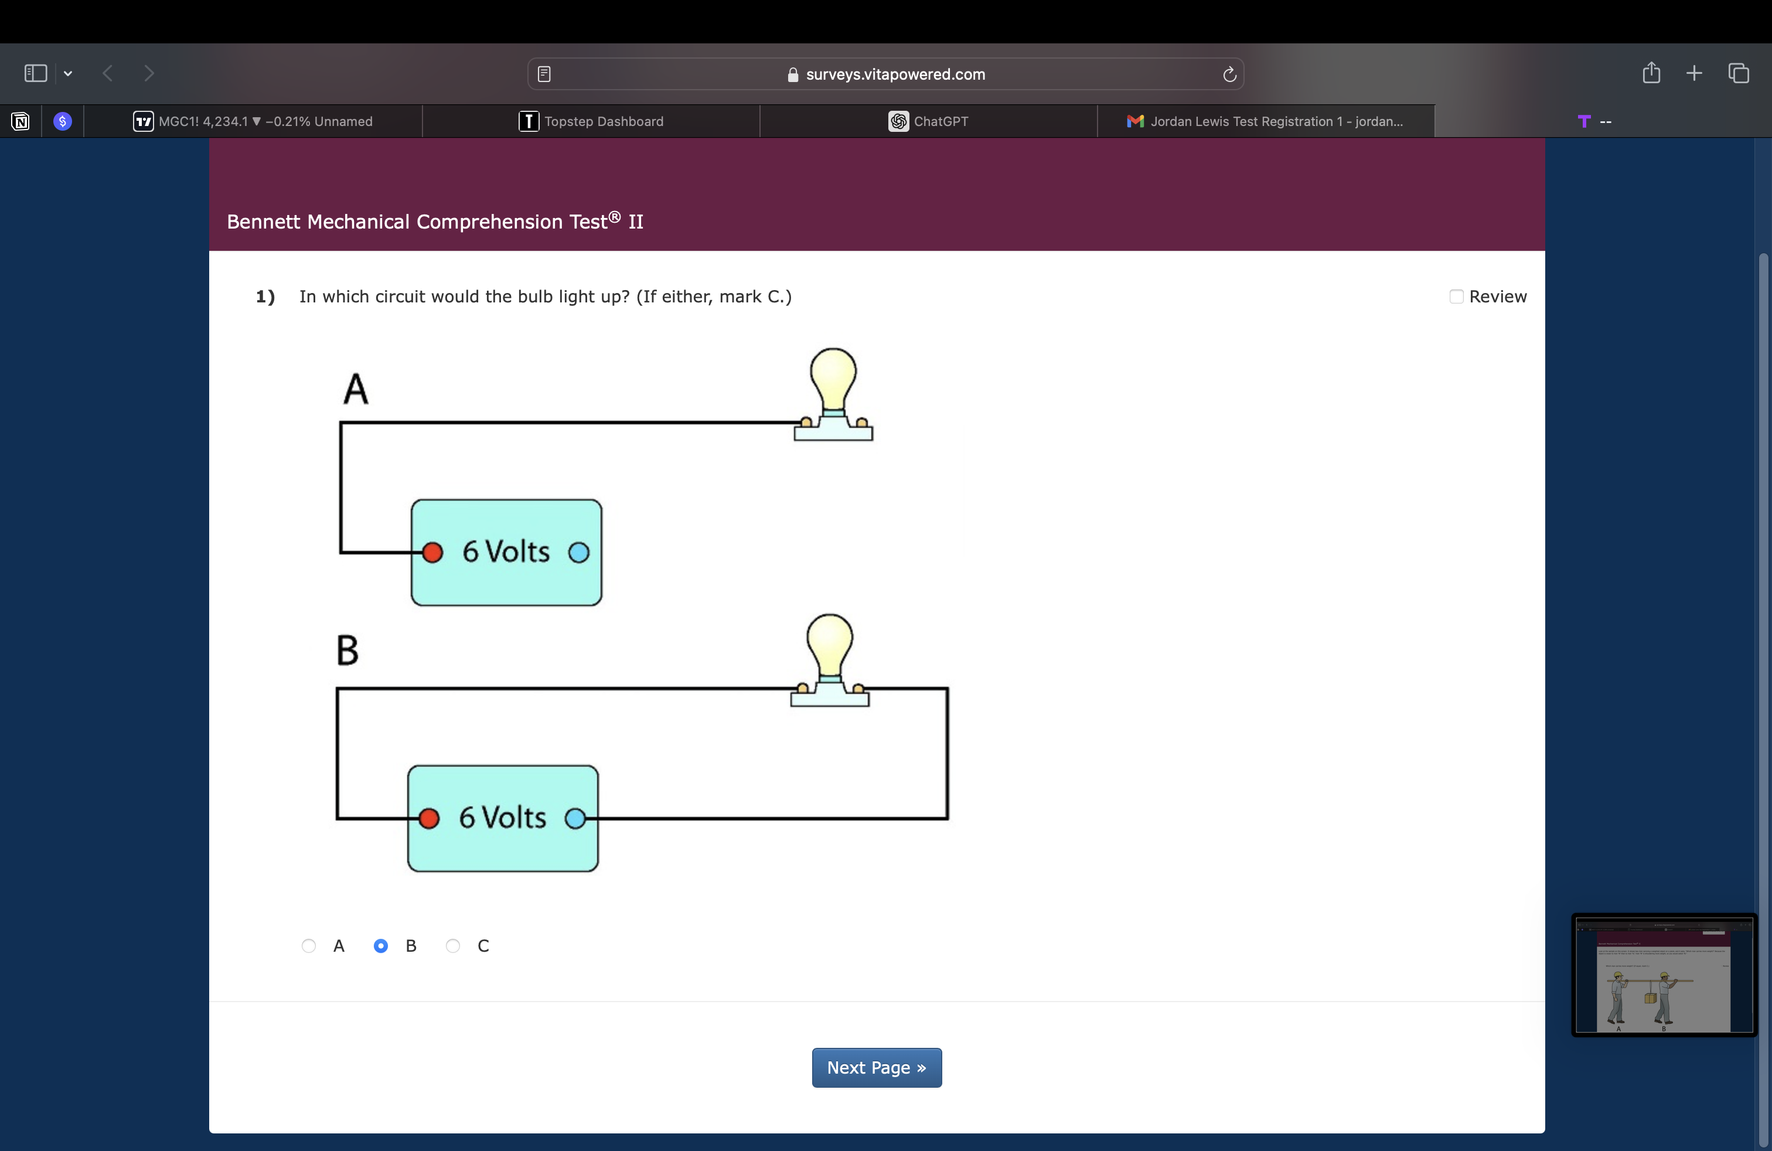The image size is (1772, 1151).
Task: Reload the page with the refresh icon
Action: (1229, 74)
